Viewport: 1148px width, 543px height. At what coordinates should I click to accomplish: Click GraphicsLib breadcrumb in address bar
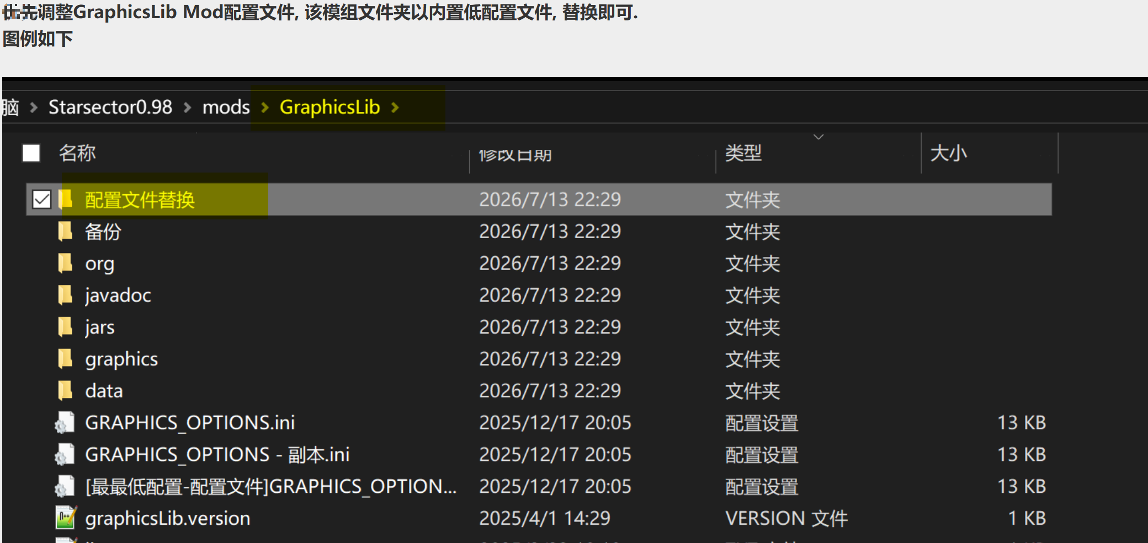click(330, 107)
